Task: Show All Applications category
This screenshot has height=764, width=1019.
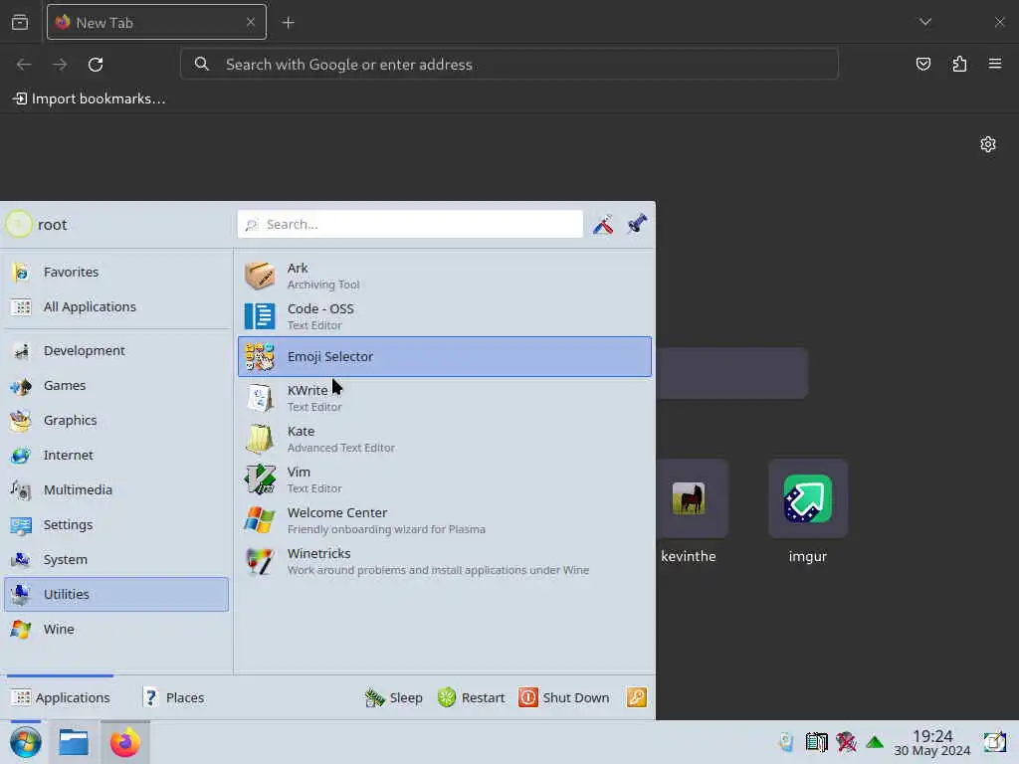Action: pos(116,306)
